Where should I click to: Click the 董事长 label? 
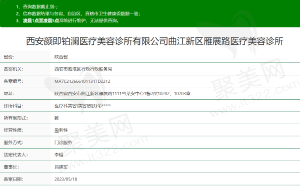(11, 167)
